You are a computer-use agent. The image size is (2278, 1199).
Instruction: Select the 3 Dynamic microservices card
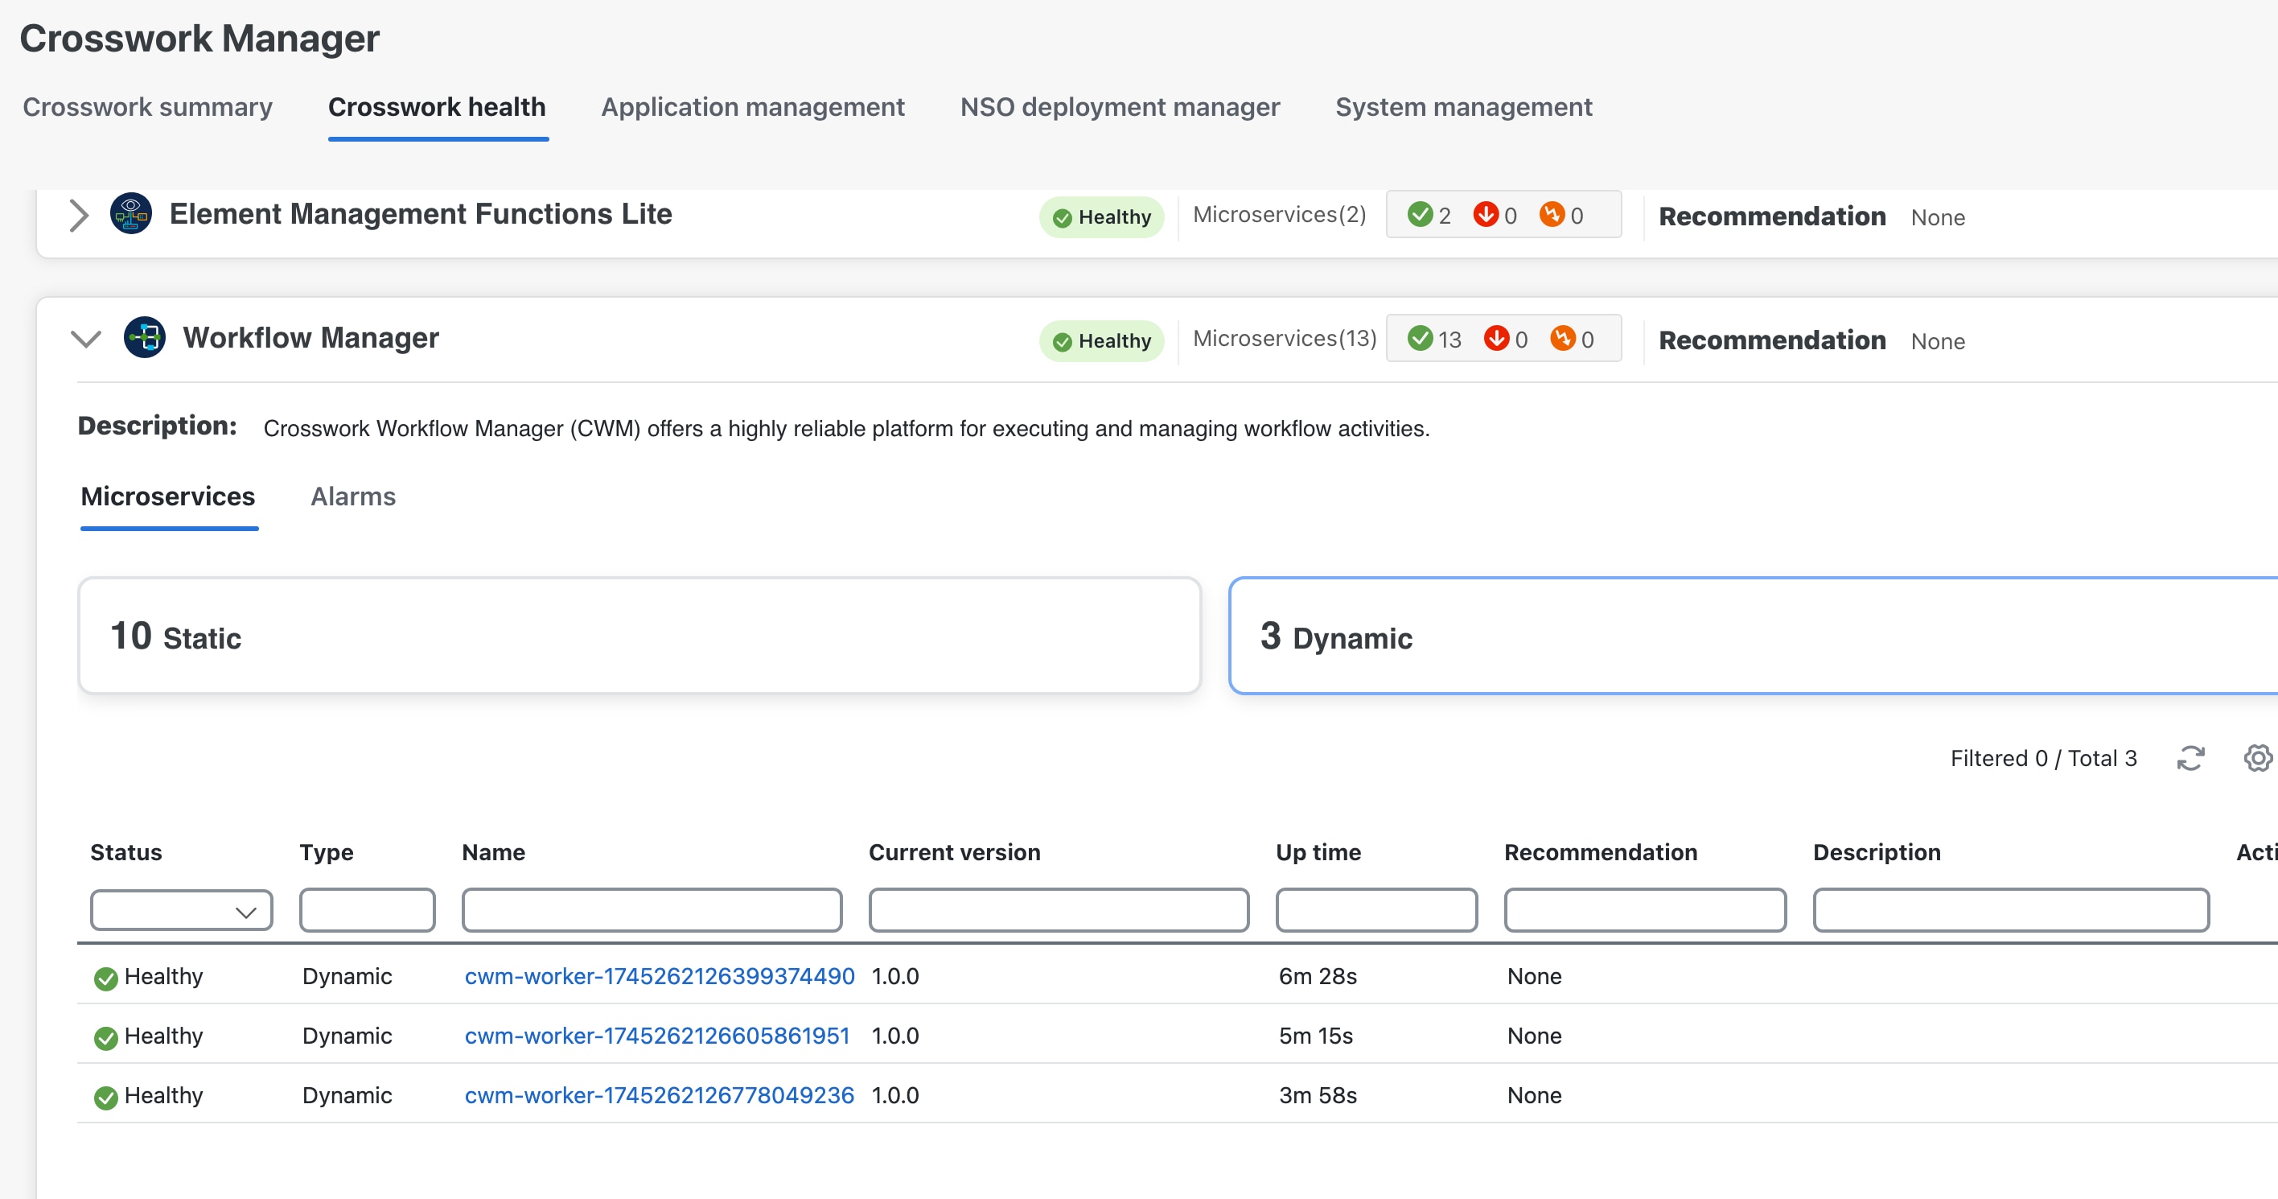coord(1753,636)
